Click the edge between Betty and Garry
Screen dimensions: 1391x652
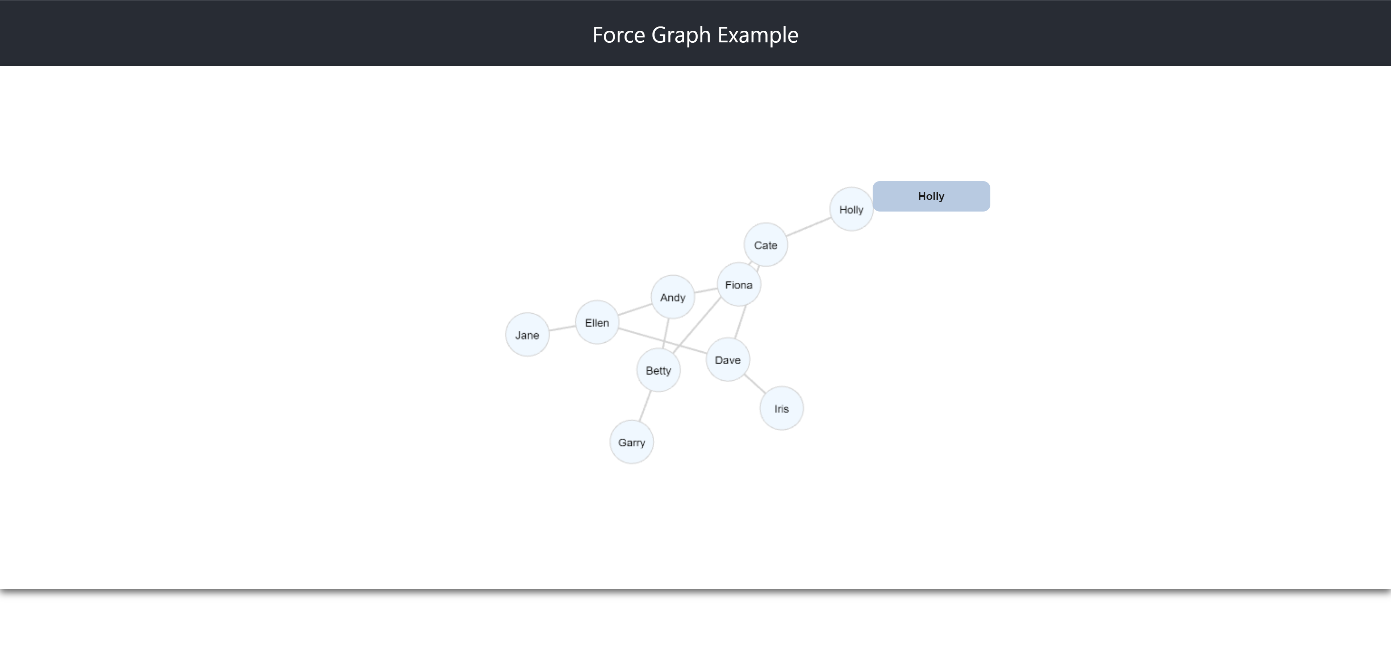point(646,407)
